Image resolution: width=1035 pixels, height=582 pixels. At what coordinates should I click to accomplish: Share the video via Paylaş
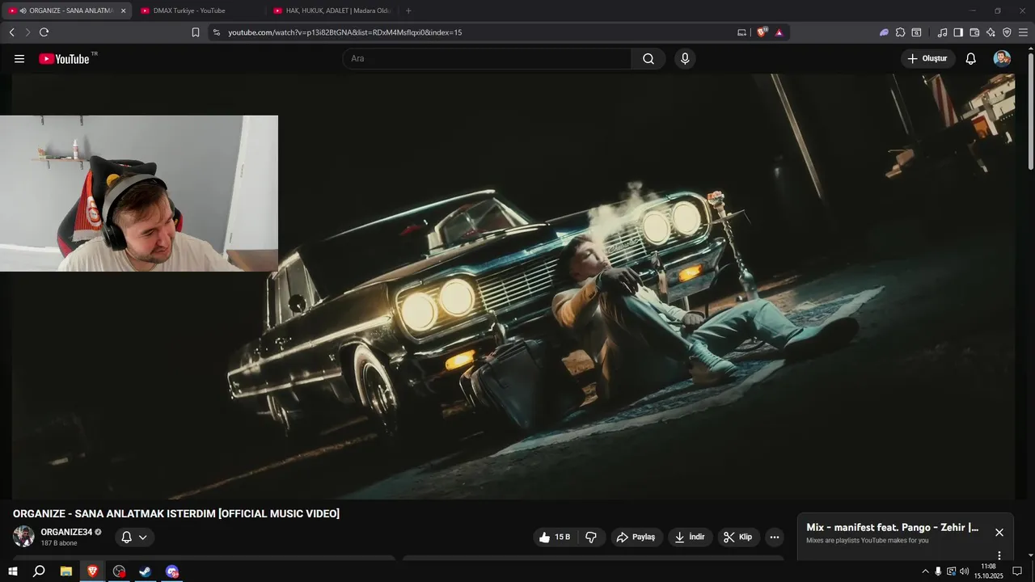[636, 537]
